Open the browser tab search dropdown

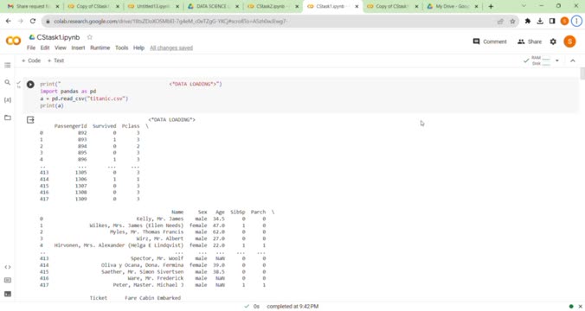point(524,6)
